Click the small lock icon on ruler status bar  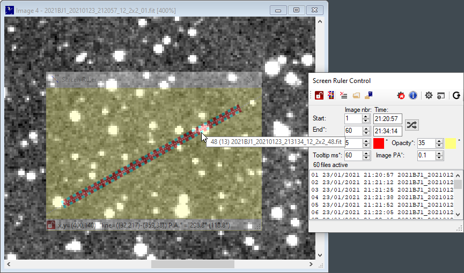tap(51, 225)
